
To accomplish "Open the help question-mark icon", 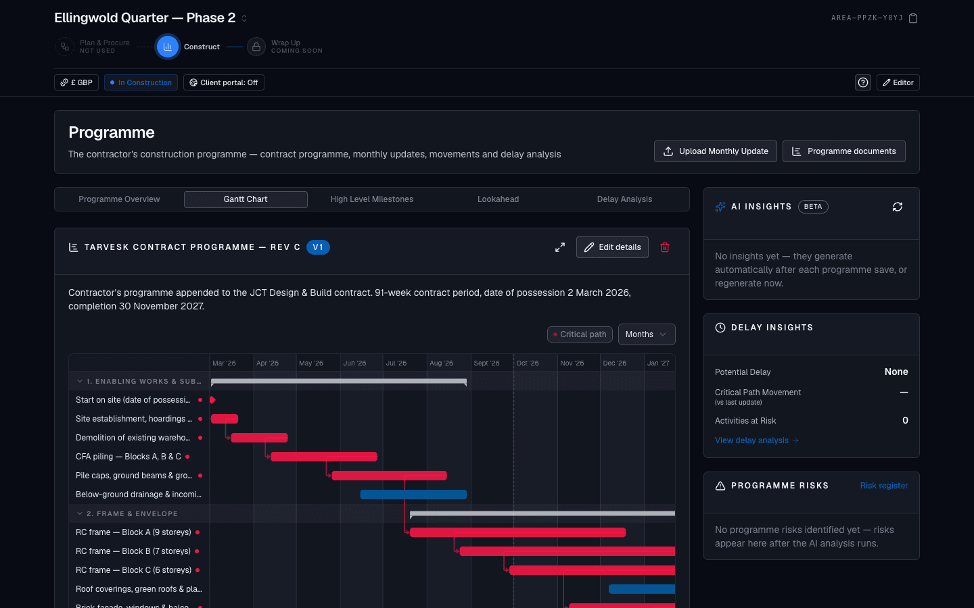I will click(x=863, y=82).
